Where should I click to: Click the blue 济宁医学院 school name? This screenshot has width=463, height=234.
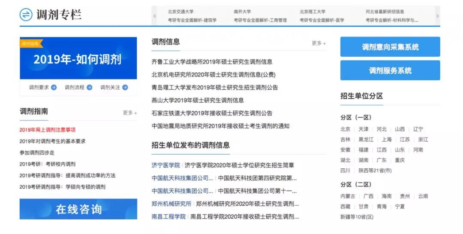pos(165,165)
